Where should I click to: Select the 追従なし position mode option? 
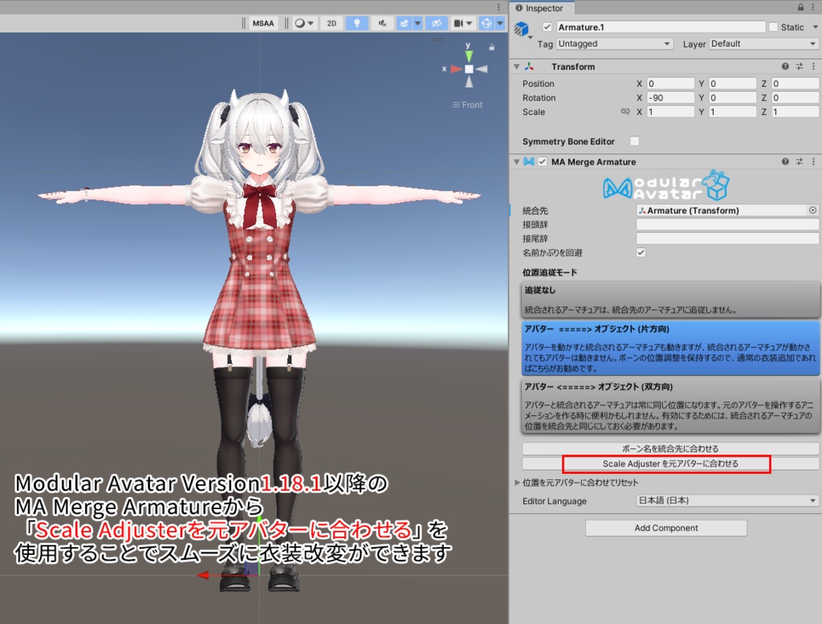(670, 300)
